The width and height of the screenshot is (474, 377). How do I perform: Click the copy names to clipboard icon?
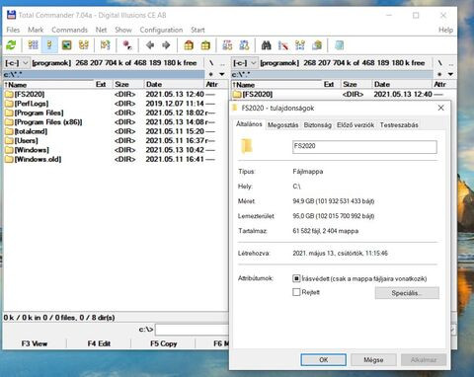317,45
